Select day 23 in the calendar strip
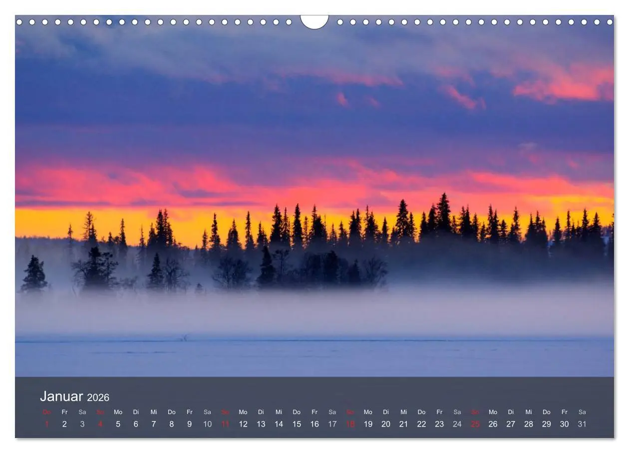Screen dimensions: 629x453 point(439,424)
